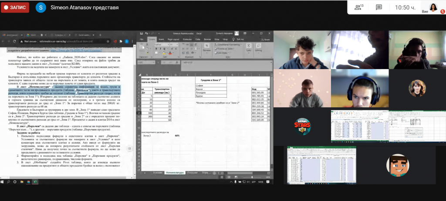446x201 pixels.
Task: Open Chrome extensions puzzle icon
Action: point(121,41)
